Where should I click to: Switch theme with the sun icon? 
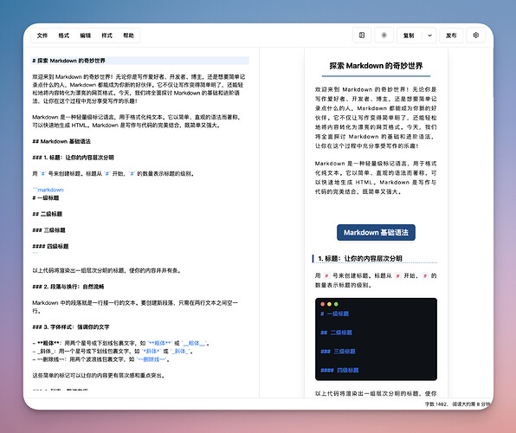pyautogui.click(x=384, y=36)
